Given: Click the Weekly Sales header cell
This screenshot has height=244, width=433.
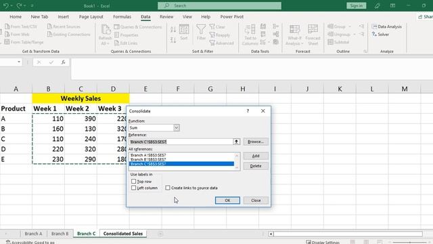Looking at the screenshot, I should pos(81,98).
